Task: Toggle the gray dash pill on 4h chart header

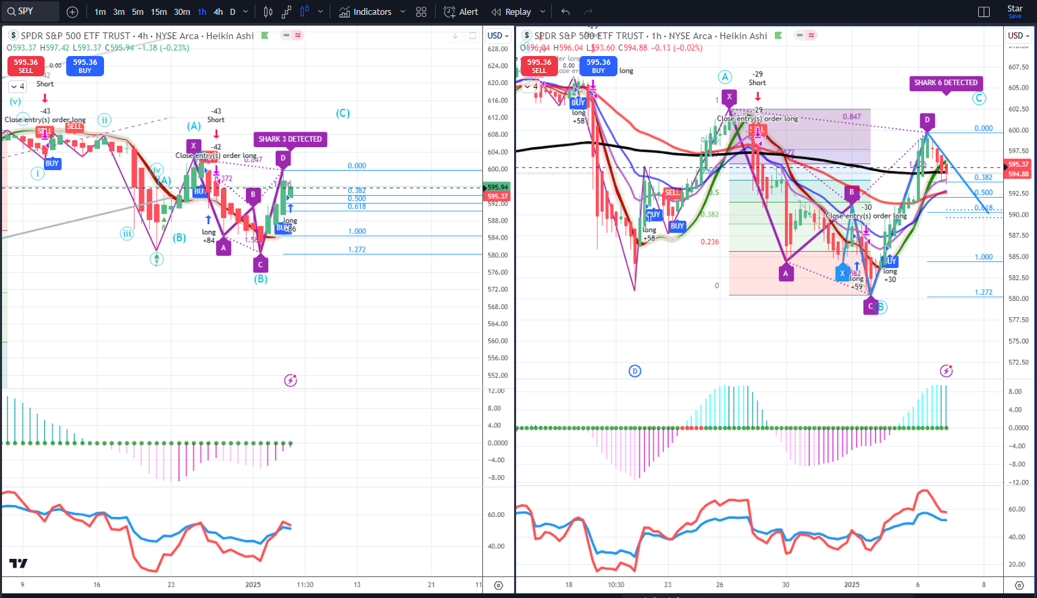Action: click(x=286, y=35)
